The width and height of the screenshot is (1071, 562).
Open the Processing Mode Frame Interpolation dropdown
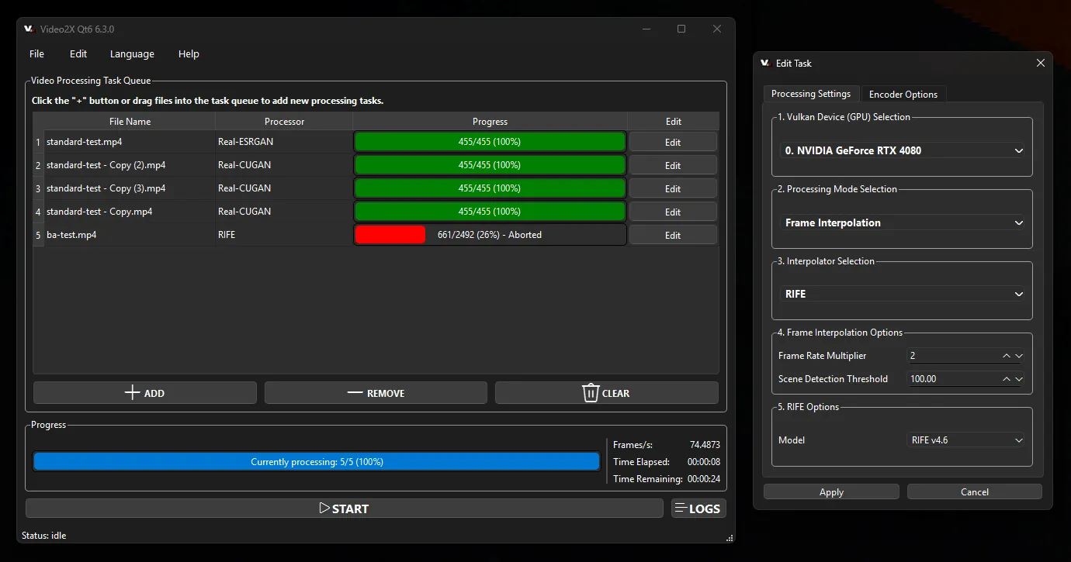(x=902, y=222)
